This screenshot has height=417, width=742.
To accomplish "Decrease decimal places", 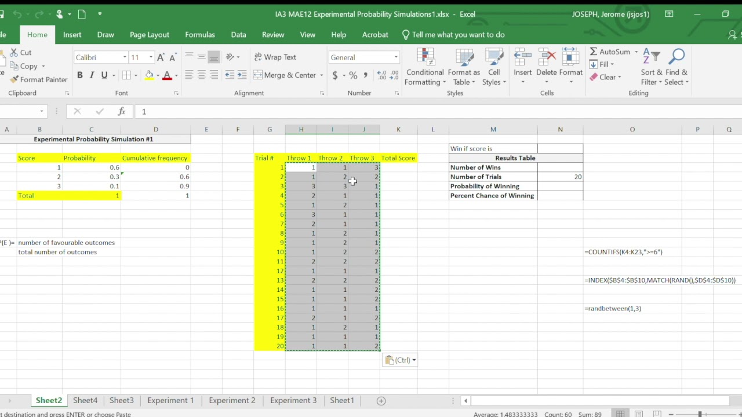I will click(x=394, y=75).
